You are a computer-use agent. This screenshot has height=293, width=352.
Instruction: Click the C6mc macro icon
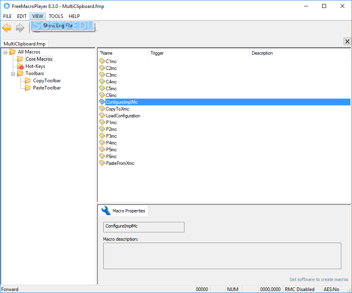102,95
